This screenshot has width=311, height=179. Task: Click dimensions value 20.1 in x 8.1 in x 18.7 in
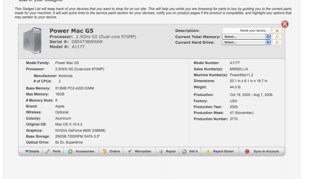click(x=249, y=81)
